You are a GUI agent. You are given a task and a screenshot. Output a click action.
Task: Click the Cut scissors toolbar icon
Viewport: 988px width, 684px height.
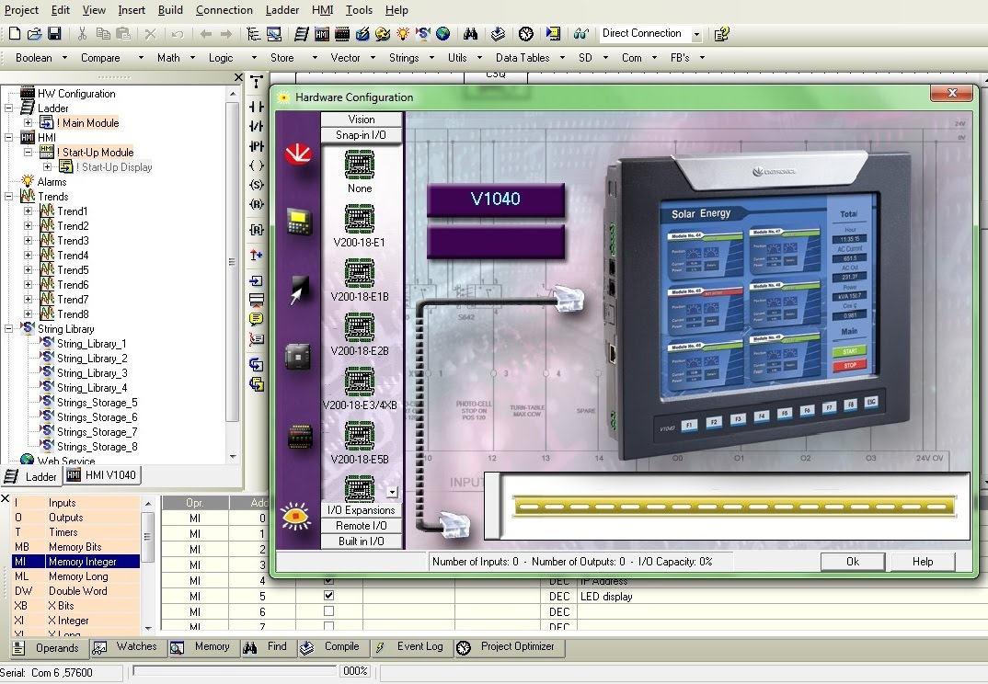coord(82,34)
